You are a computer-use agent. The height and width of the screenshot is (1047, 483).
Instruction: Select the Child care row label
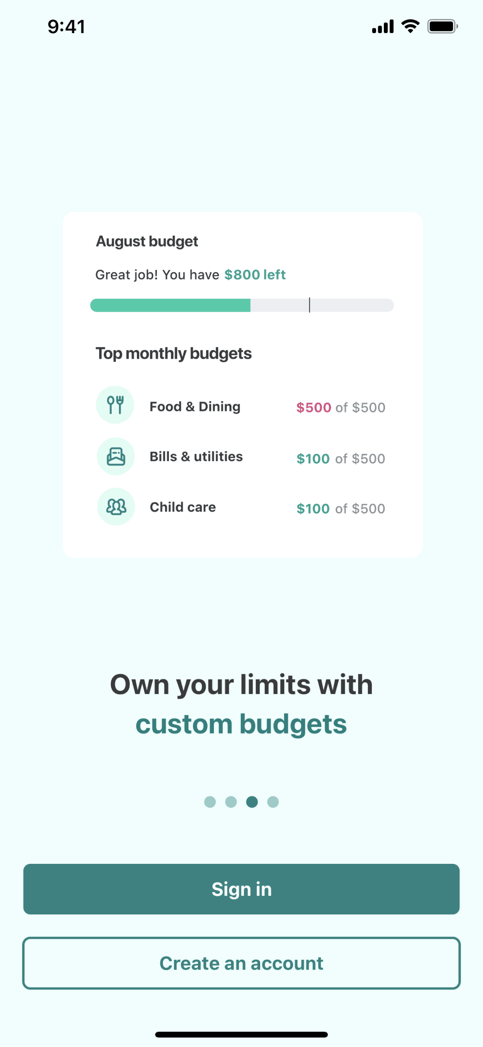(183, 507)
